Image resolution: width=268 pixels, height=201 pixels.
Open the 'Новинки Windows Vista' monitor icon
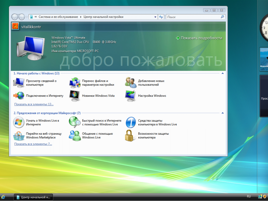click(75, 96)
